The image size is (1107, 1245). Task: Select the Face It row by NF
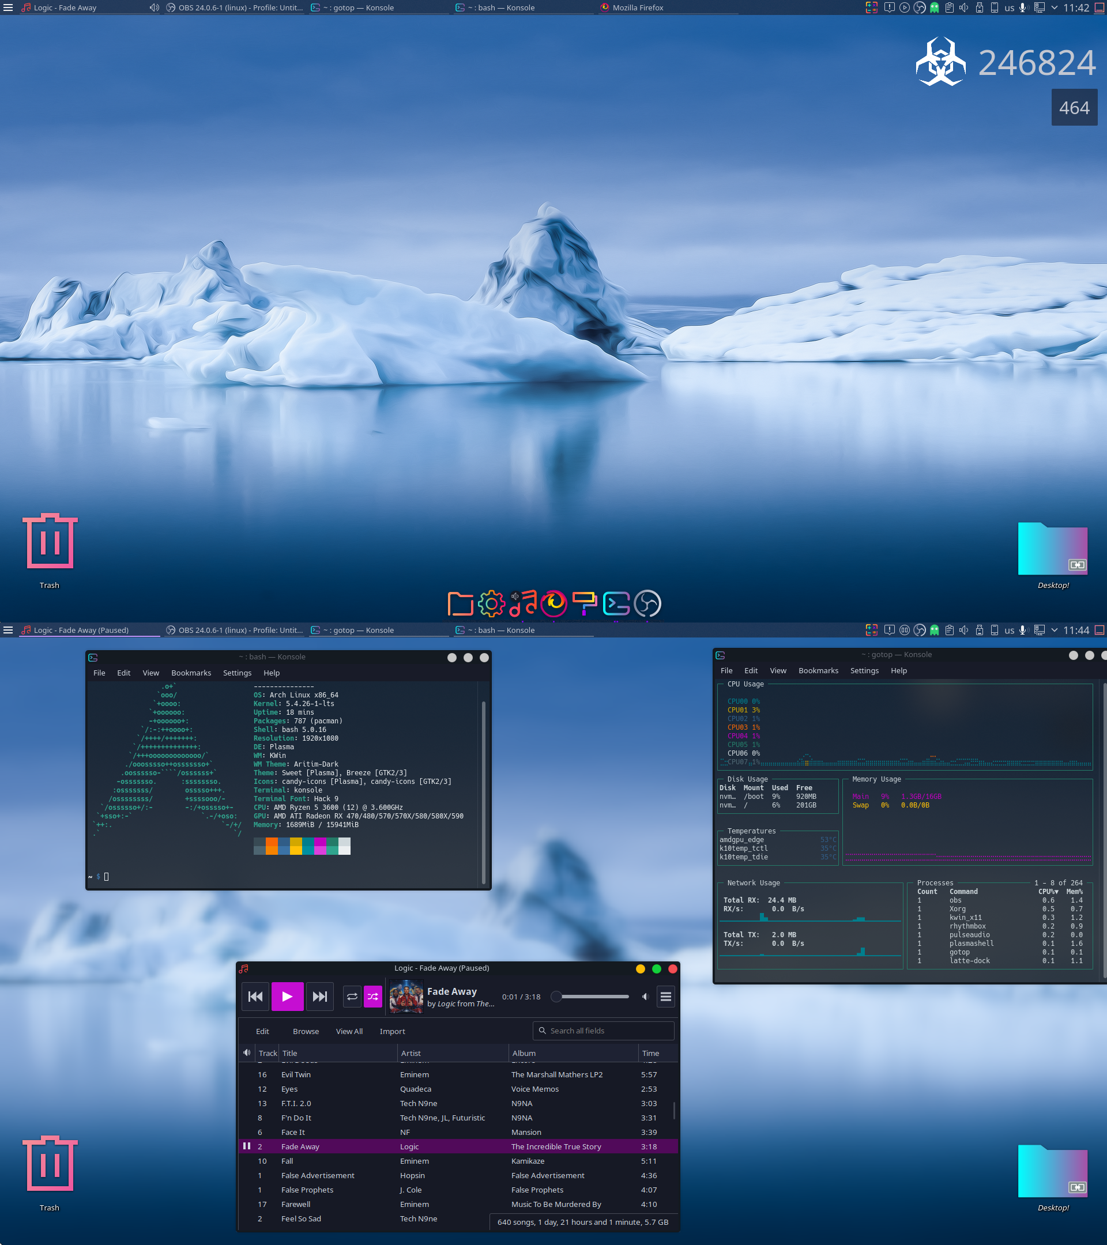[458, 1133]
